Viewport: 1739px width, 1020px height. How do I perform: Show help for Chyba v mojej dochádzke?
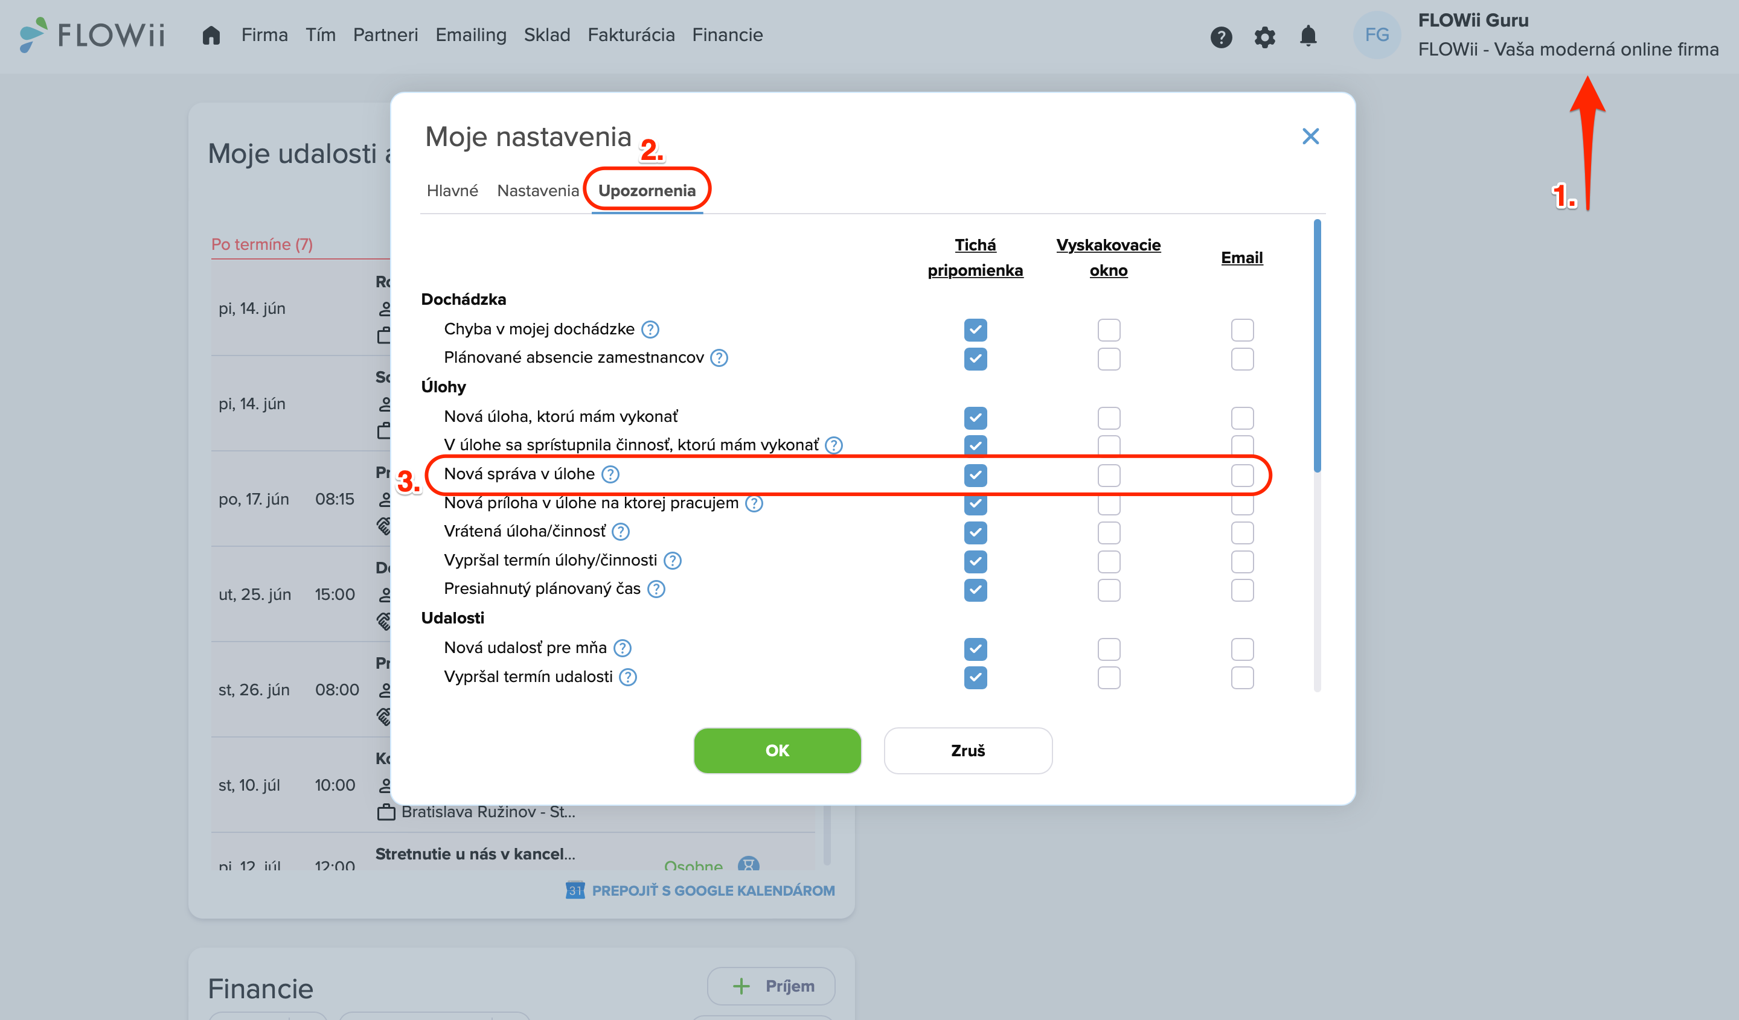[650, 330]
